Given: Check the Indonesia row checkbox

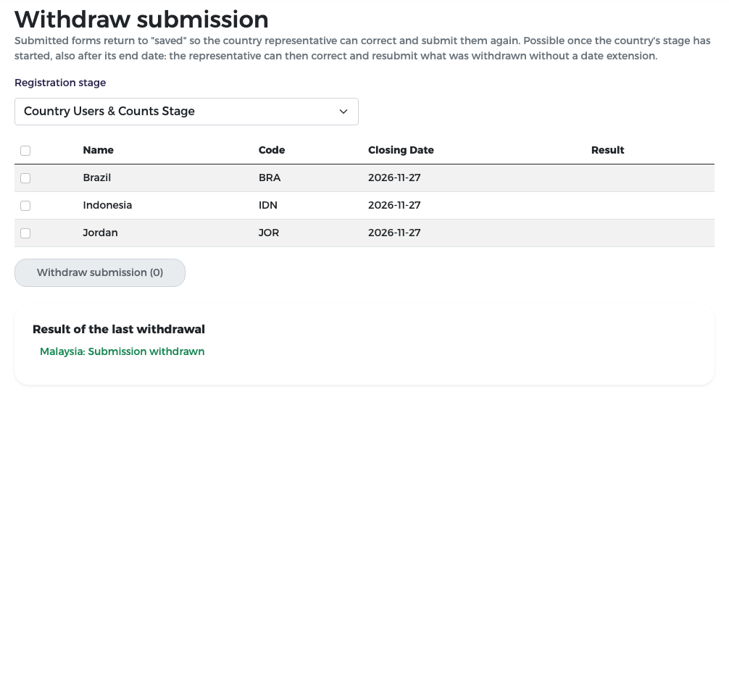Looking at the screenshot, I should click(25, 206).
